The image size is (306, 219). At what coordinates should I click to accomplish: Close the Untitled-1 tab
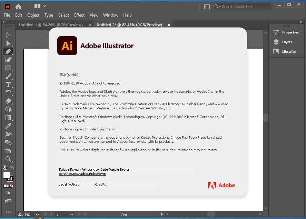click(x=90, y=25)
